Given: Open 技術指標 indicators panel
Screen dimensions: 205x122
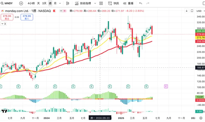Looking at the screenshot, I should click(x=83, y=3).
